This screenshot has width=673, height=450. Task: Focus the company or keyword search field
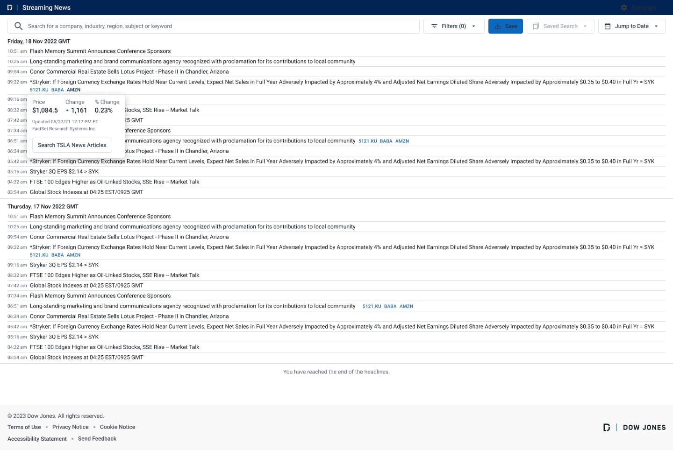tap(214, 26)
